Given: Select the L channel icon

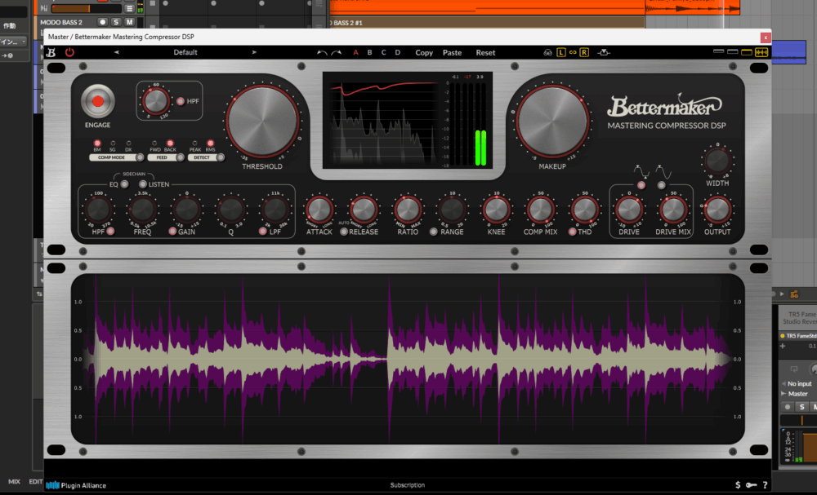Looking at the screenshot, I should [561, 52].
